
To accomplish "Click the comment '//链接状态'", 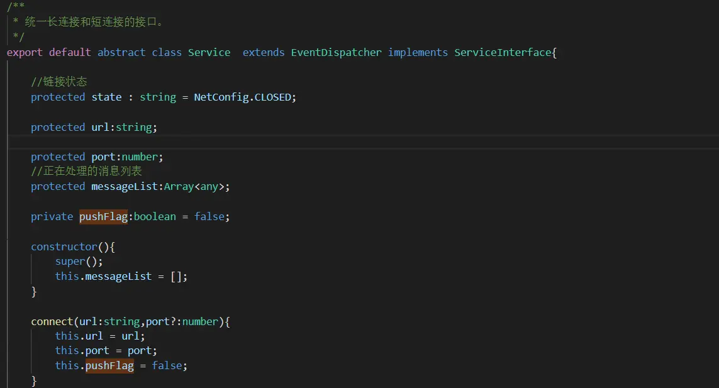I will coord(59,82).
